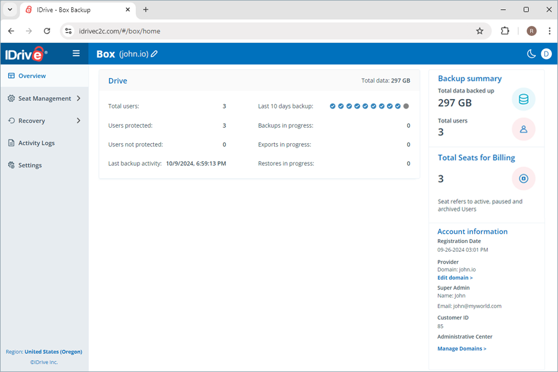Viewport: 558px width, 372px height.
Task: Open the Manage Domains link
Action: click(x=461, y=348)
